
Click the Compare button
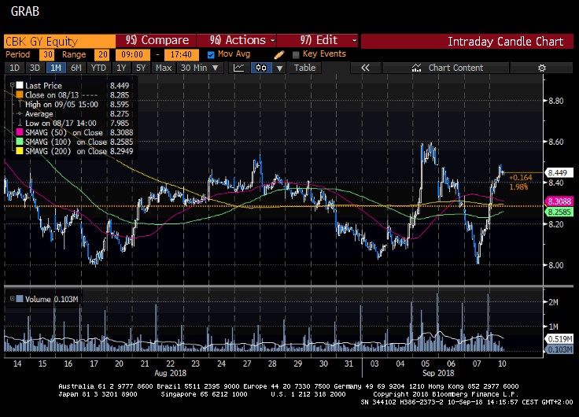157,40
